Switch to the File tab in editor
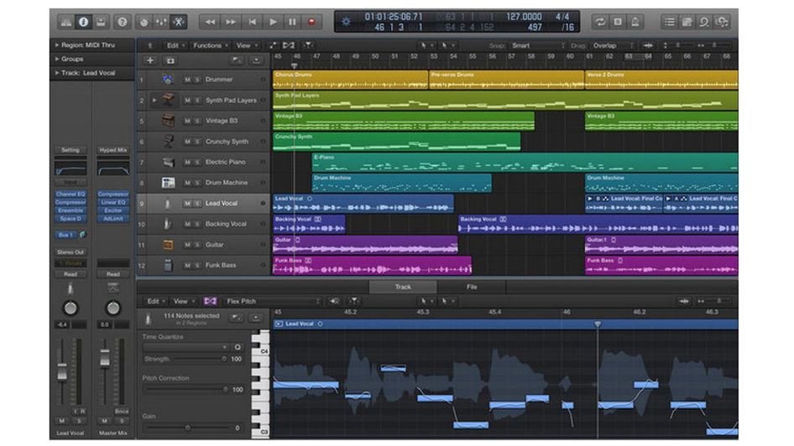 472,288
